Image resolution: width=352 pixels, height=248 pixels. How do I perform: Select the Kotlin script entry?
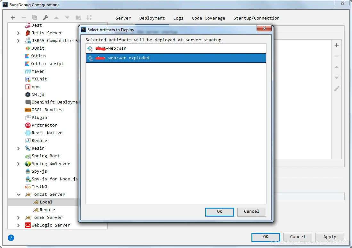[44, 64]
